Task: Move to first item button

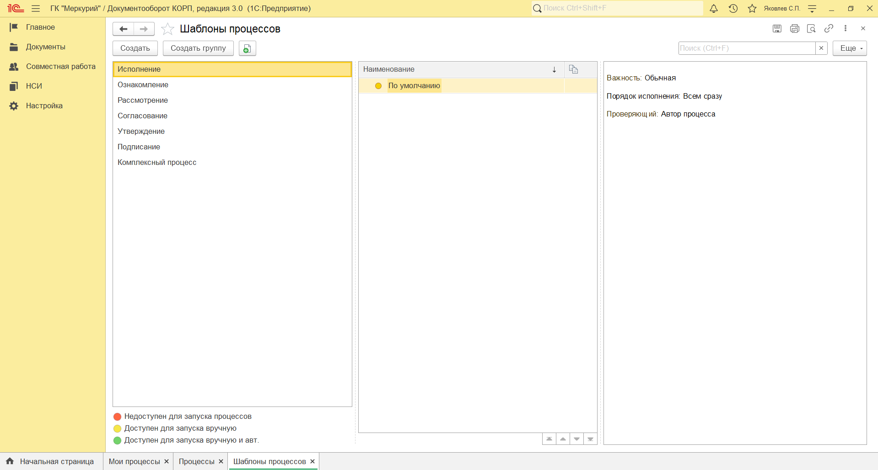Action: click(549, 439)
